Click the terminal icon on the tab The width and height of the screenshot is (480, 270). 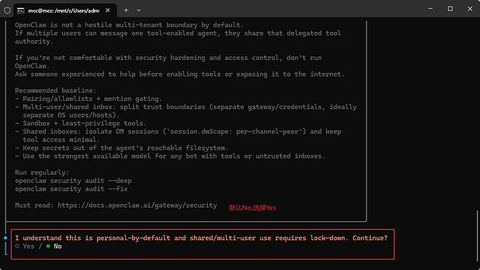(20, 10)
